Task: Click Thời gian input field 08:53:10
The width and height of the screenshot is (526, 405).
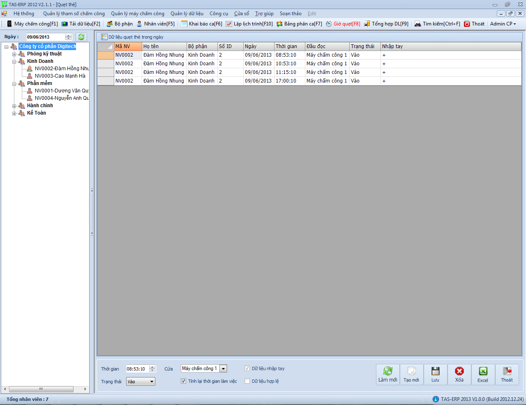Action: (x=137, y=369)
